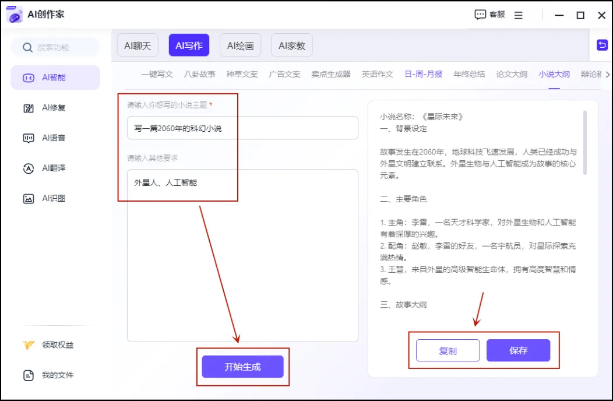The height and width of the screenshot is (401, 613).
Task: Switch to 英语作文 essay writing
Action: (x=376, y=74)
